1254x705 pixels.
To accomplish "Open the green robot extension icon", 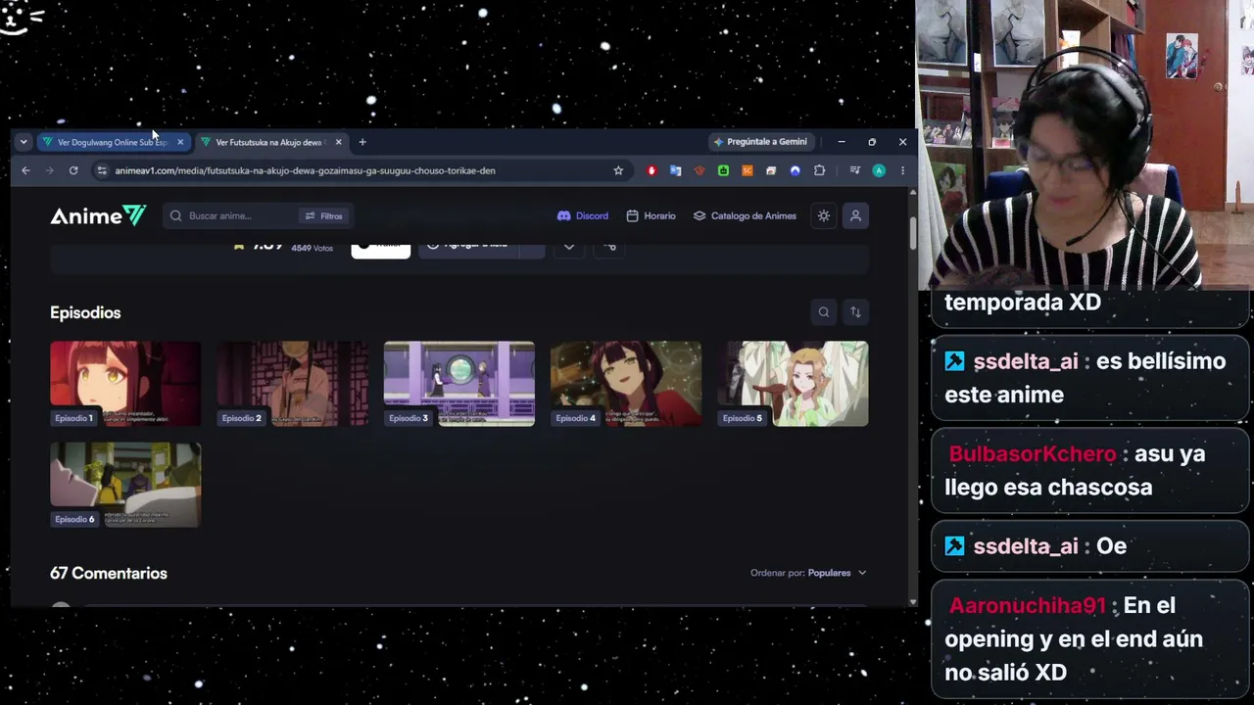I will [x=723, y=170].
